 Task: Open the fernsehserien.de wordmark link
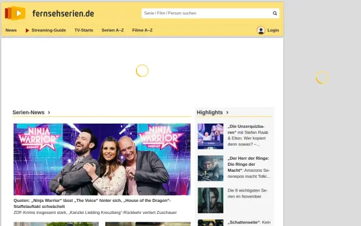tap(63, 13)
